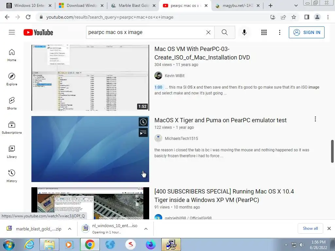Viewport: 335px width, 251px height.
Task: Open Explore in the sidebar
Action: click(x=12, y=79)
